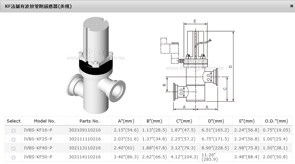This screenshot has width=295, height=164.
Task: Click part number 302114110216
Action: click(x=84, y=157)
